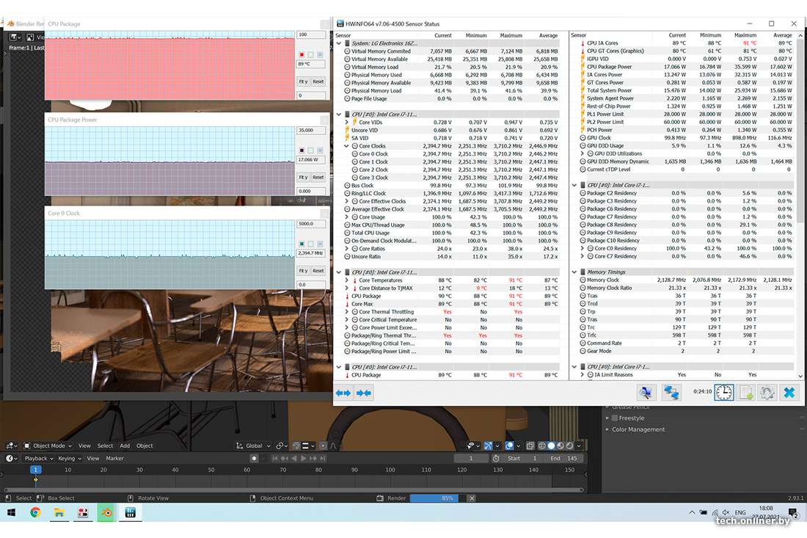Click the HWiNFO clock timer icon
Viewport: 807px width, 538px height.
(x=723, y=393)
